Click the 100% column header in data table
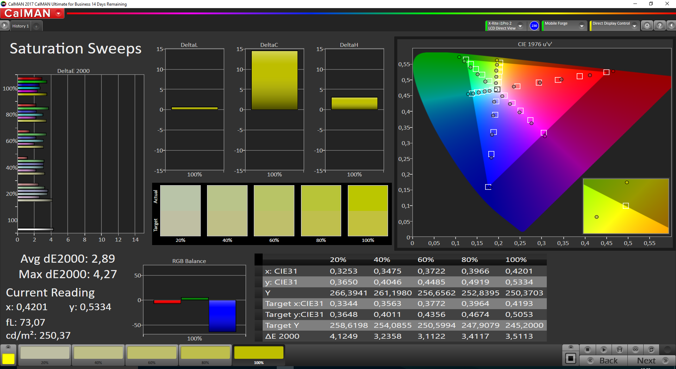 tap(516, 260)
